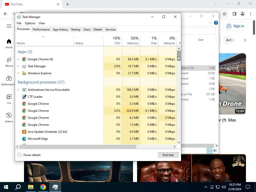
Task: Open taskbar search magnifier
Action: coord(18,187)
